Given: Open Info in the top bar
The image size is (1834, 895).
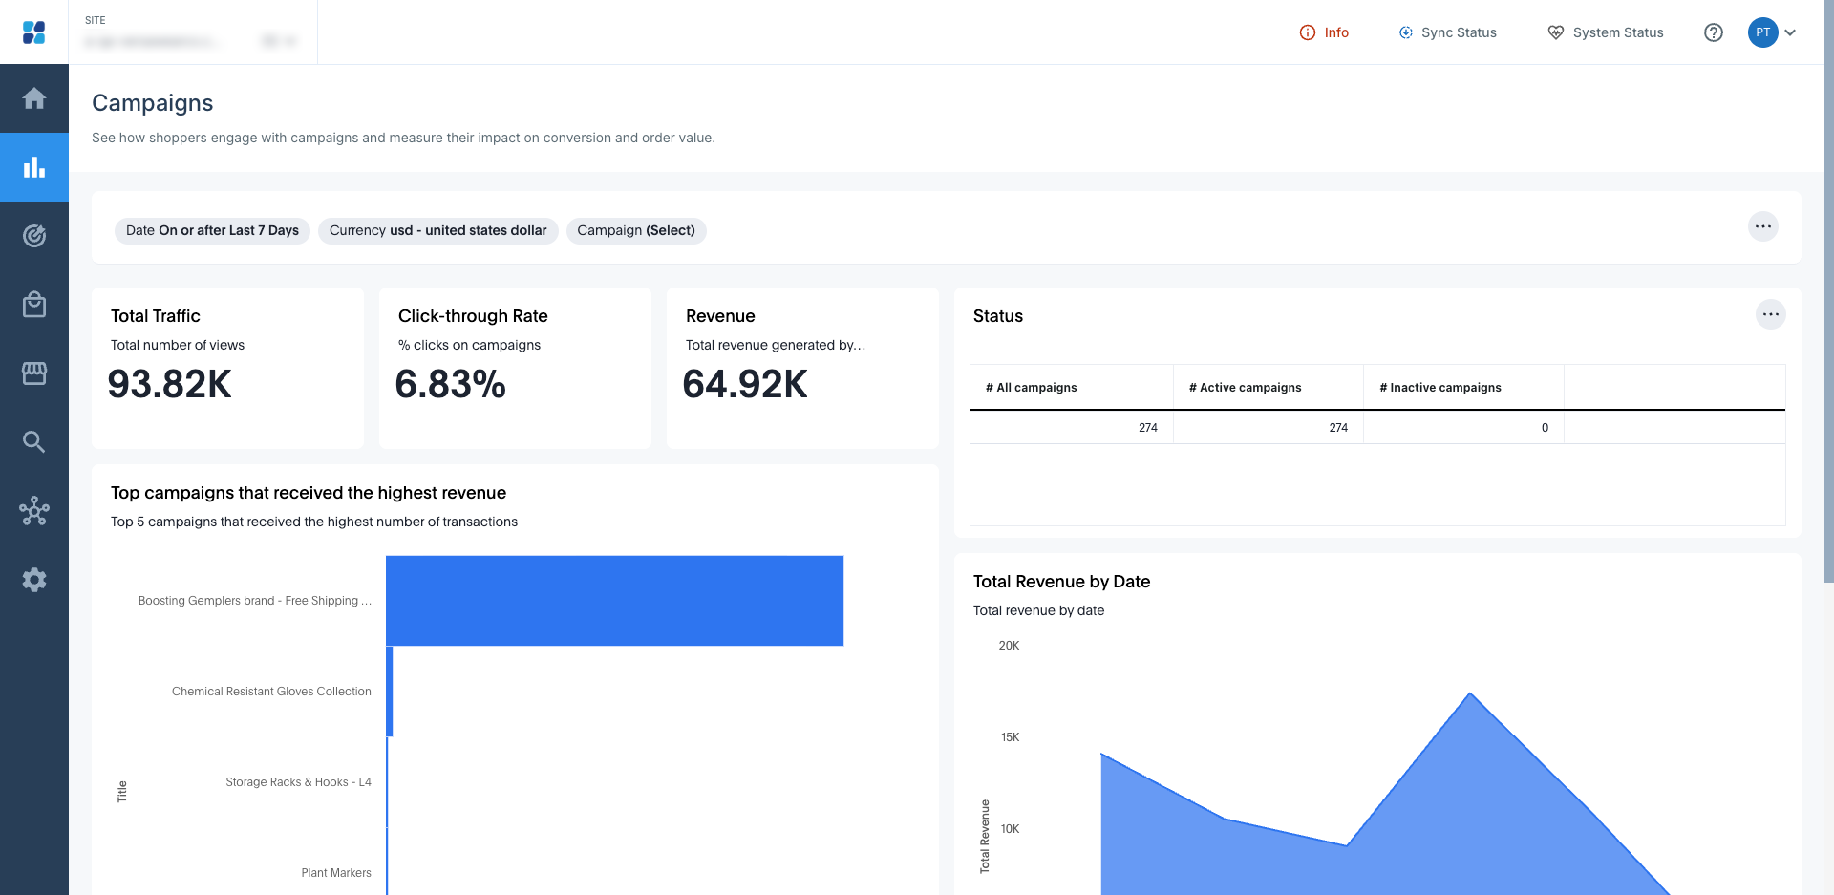Looking at the screenshot, I should (x=1325, y=32).
